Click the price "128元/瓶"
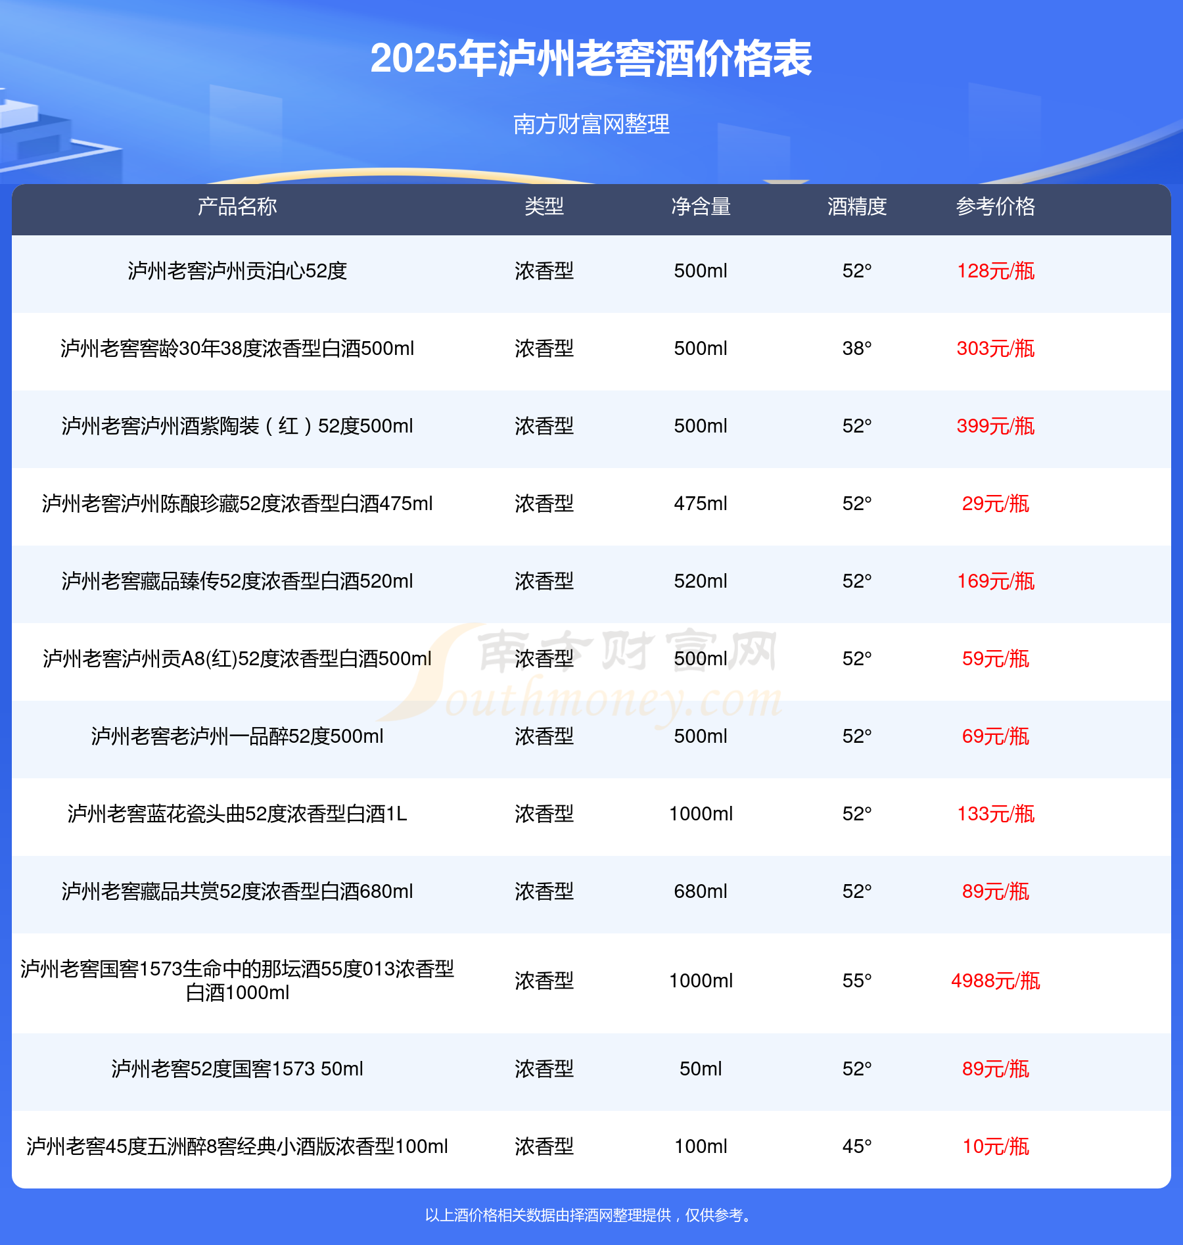This screenshot has height=1245, width=1183. 996,271
